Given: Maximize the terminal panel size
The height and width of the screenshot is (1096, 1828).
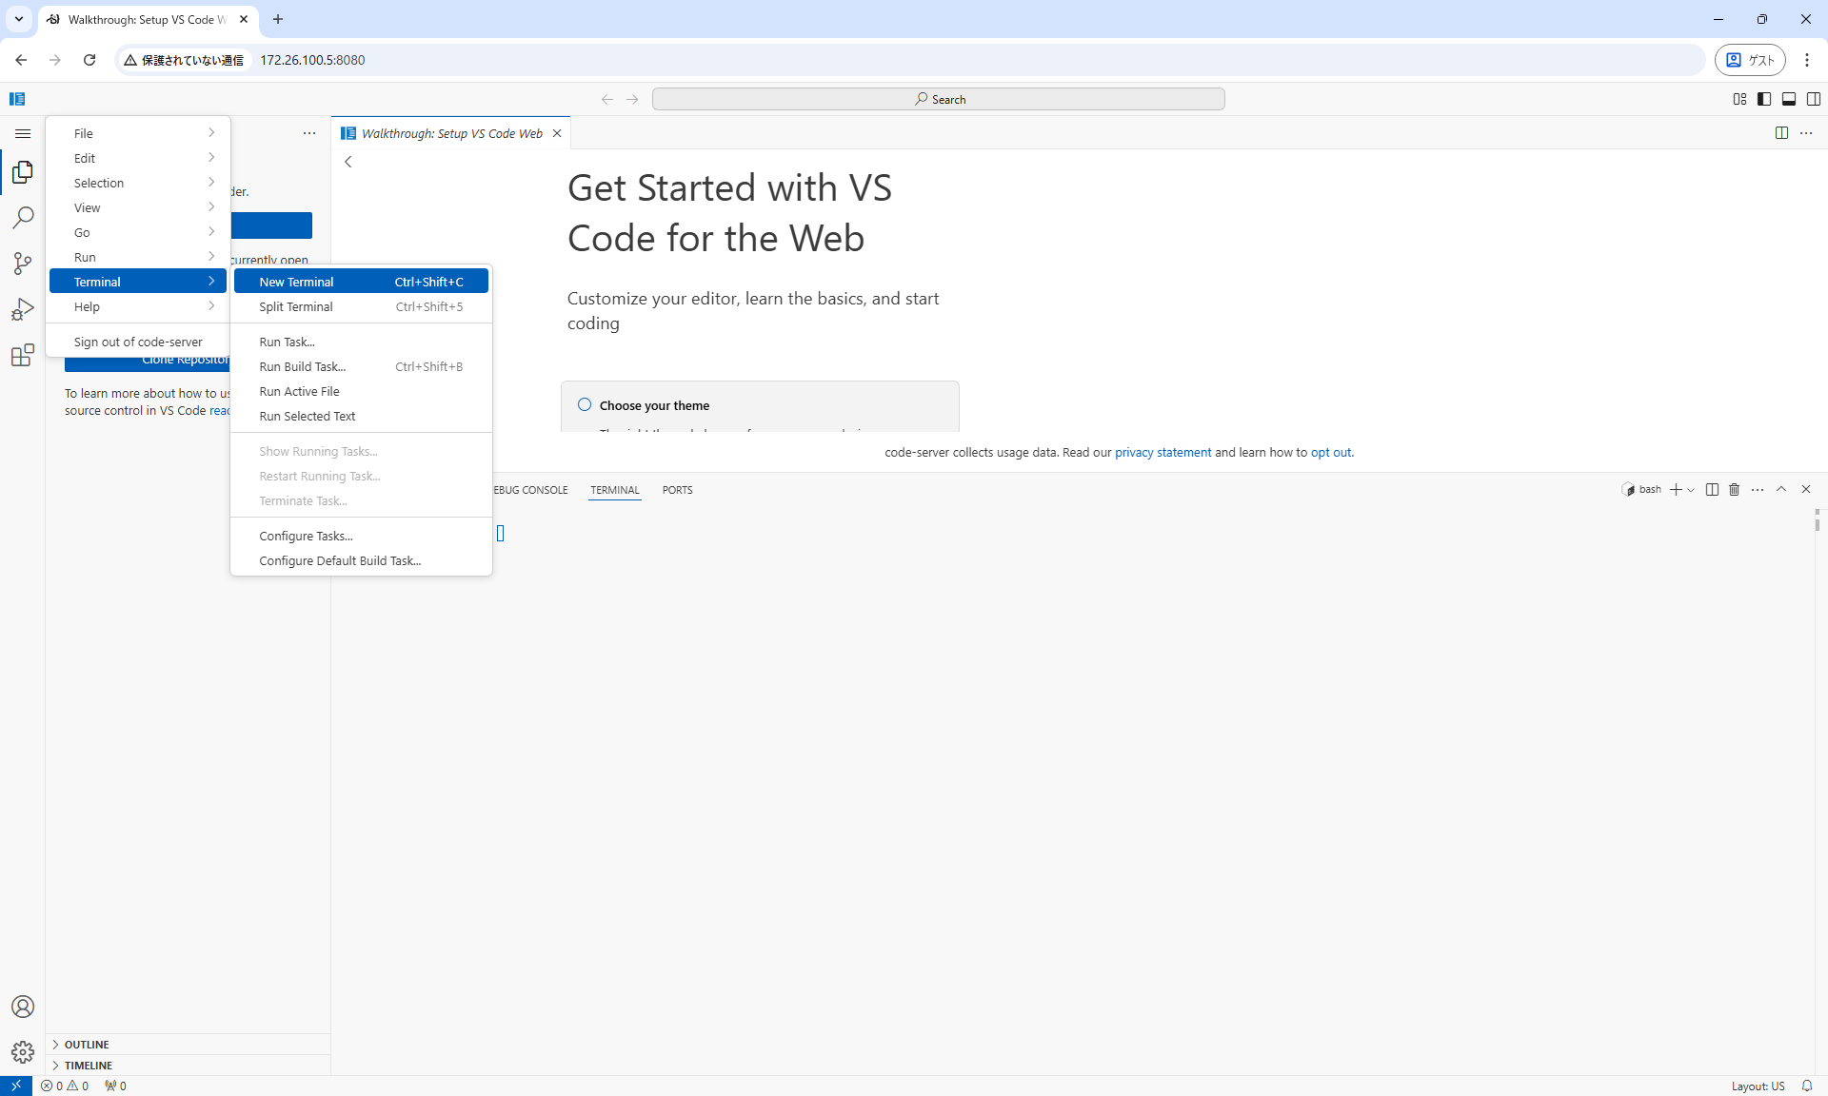Looking at the screenshot, I should pos(1781,490).
